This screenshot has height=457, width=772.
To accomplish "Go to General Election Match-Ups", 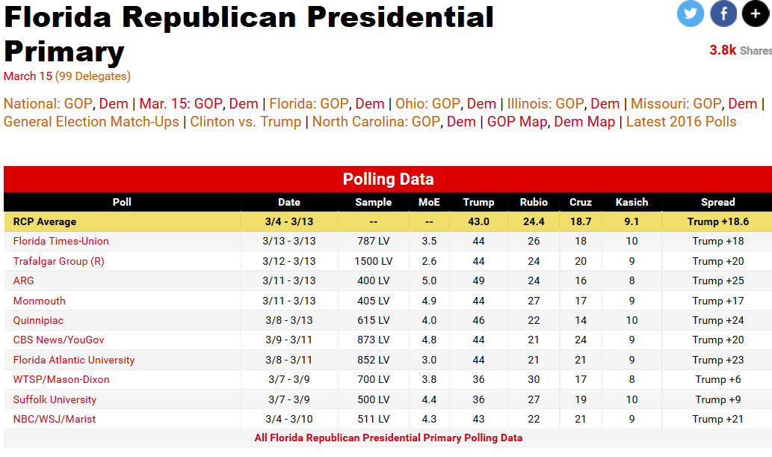I will pos(91,122).
